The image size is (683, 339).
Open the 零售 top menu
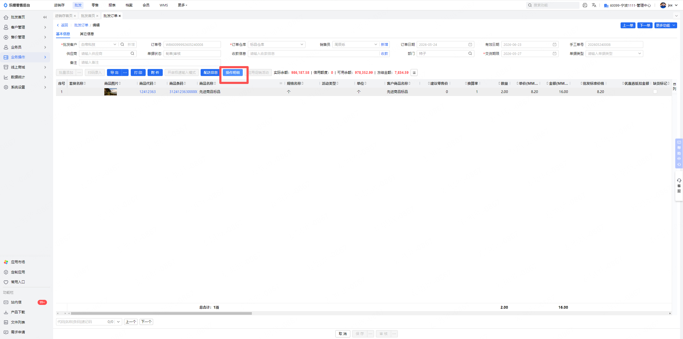coord(95,5)
